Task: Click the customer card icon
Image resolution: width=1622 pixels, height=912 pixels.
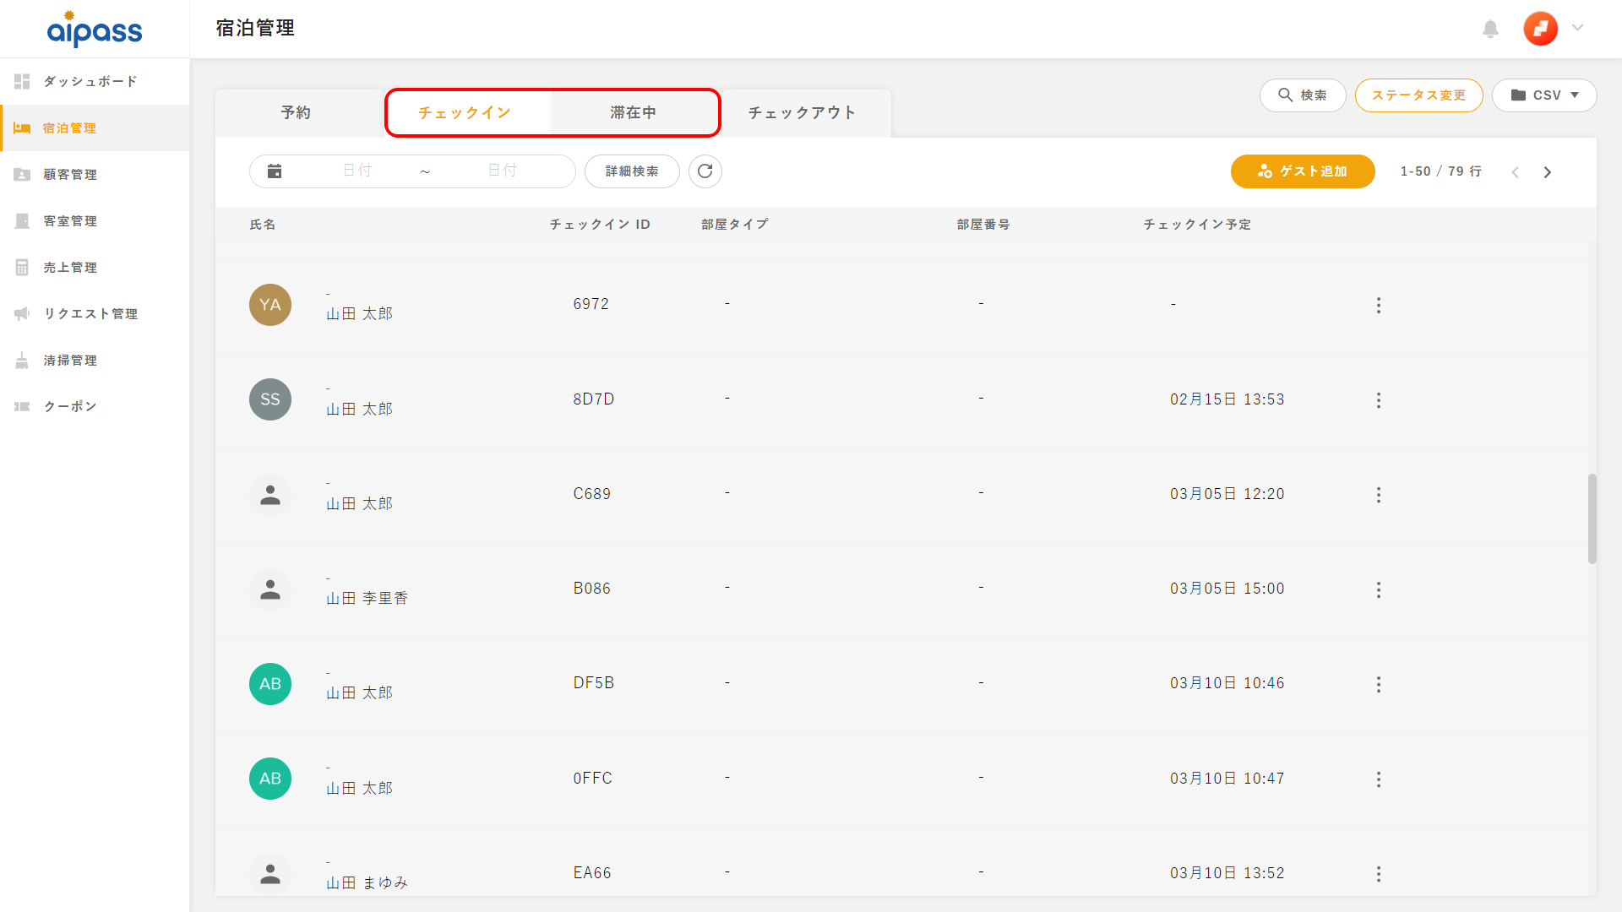Action: (x=22, y=175)
